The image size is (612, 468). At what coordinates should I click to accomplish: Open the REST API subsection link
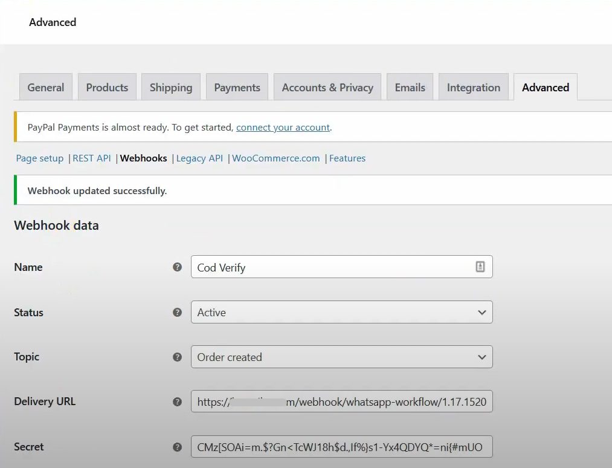pos(92,158)
